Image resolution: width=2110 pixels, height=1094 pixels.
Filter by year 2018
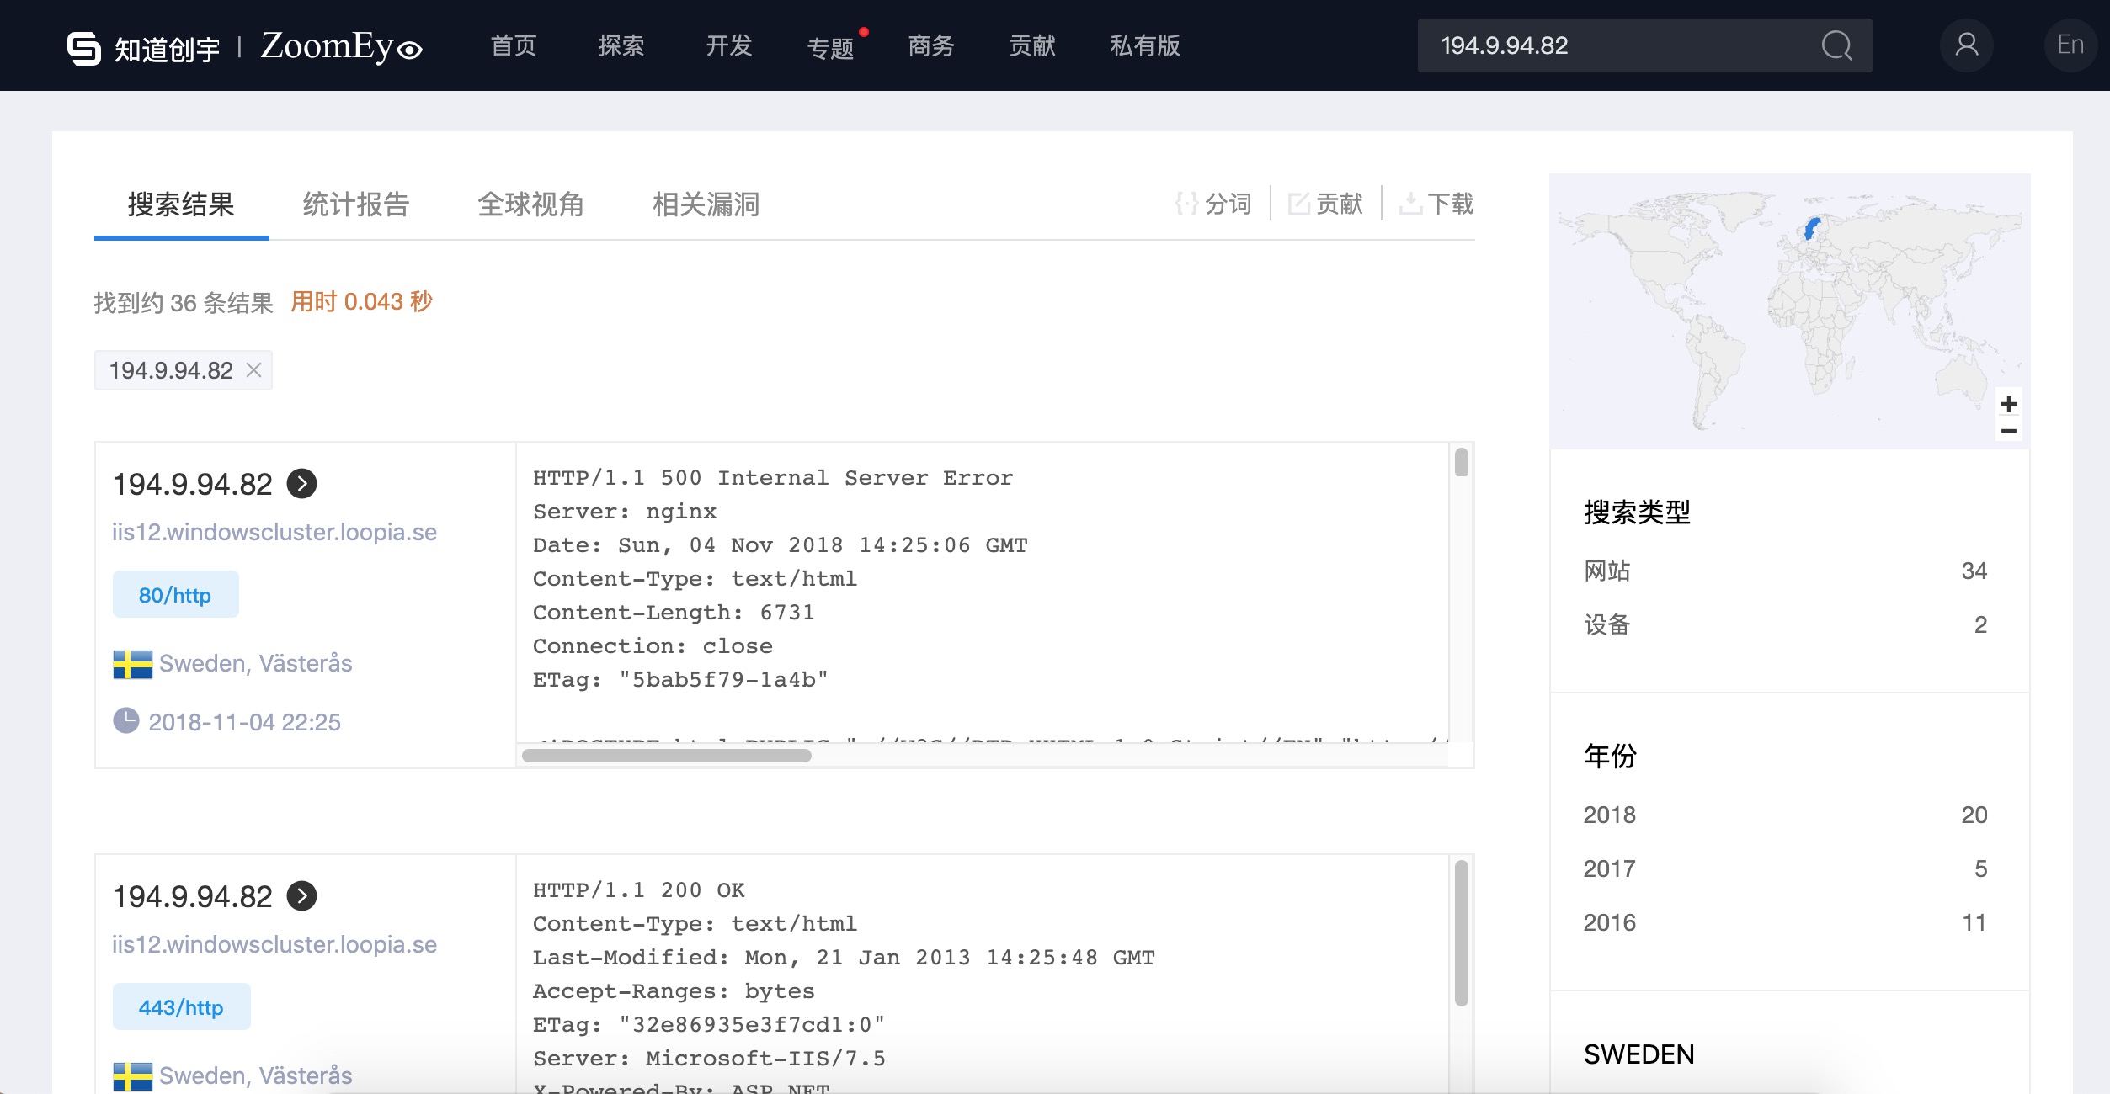[x=1609, y=815]
